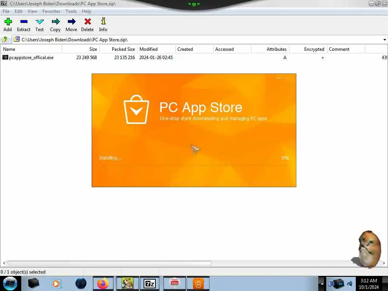Click the pcappstore_offical.exe file icon
Image resolution: width=388 pixels, height=291 pixels.
(5, 58)
